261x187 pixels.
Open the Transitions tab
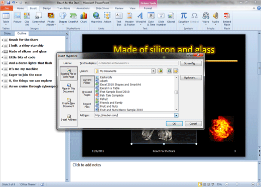pyautogui.click(x=64, y=8)
